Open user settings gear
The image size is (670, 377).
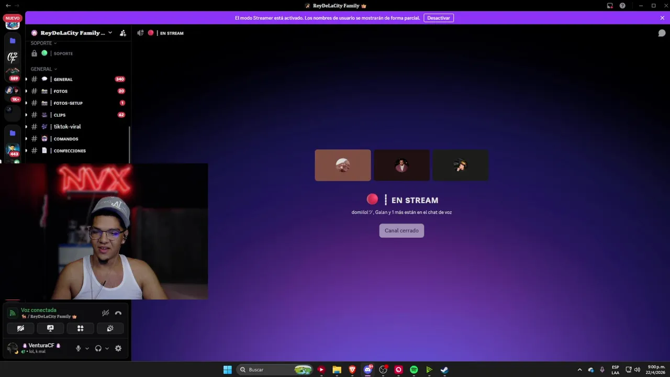coord(118,348)
